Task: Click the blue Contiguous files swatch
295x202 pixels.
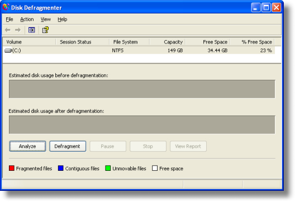Action: point(61,168)
